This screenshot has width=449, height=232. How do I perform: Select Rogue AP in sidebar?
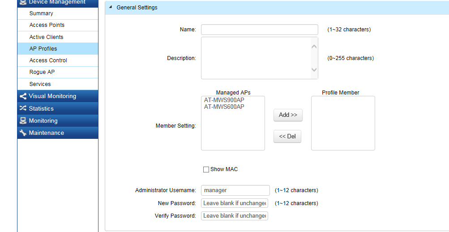(42, 72)
